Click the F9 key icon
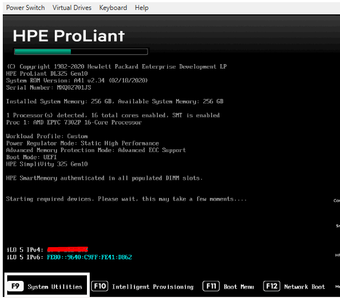The image size is (340, 298). (x=16, y=286)
